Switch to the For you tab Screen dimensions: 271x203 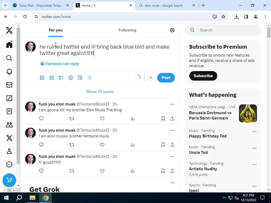point(56,30)
